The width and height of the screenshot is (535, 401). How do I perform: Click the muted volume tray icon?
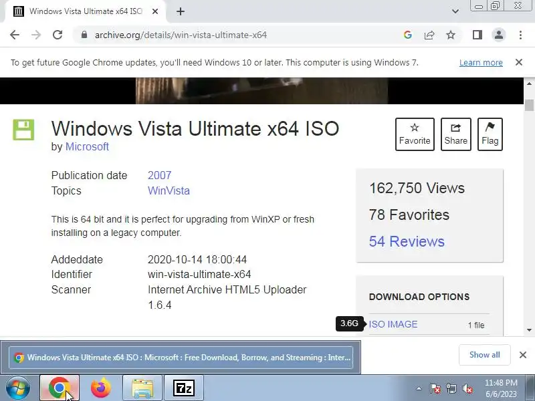click(x=467, y=388)
